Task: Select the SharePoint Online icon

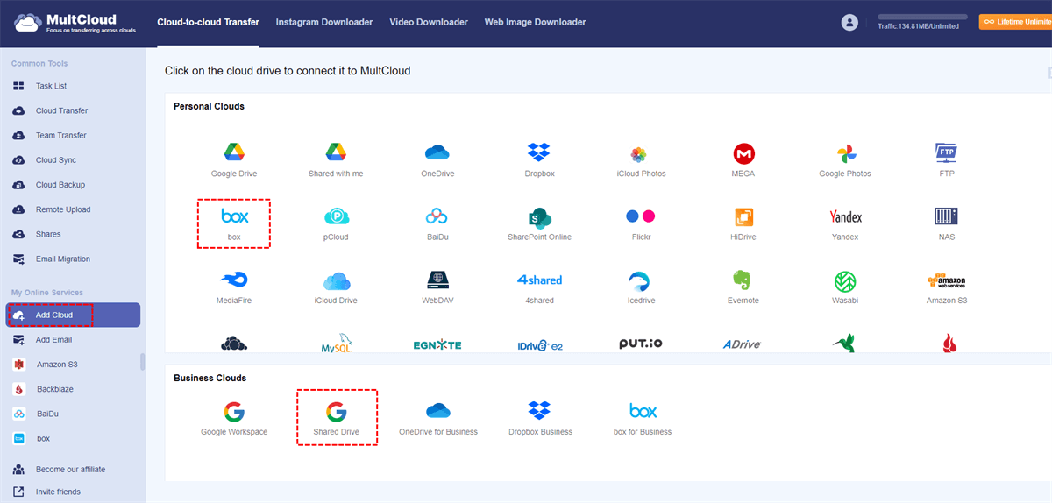Action: (x=538, y=217)
